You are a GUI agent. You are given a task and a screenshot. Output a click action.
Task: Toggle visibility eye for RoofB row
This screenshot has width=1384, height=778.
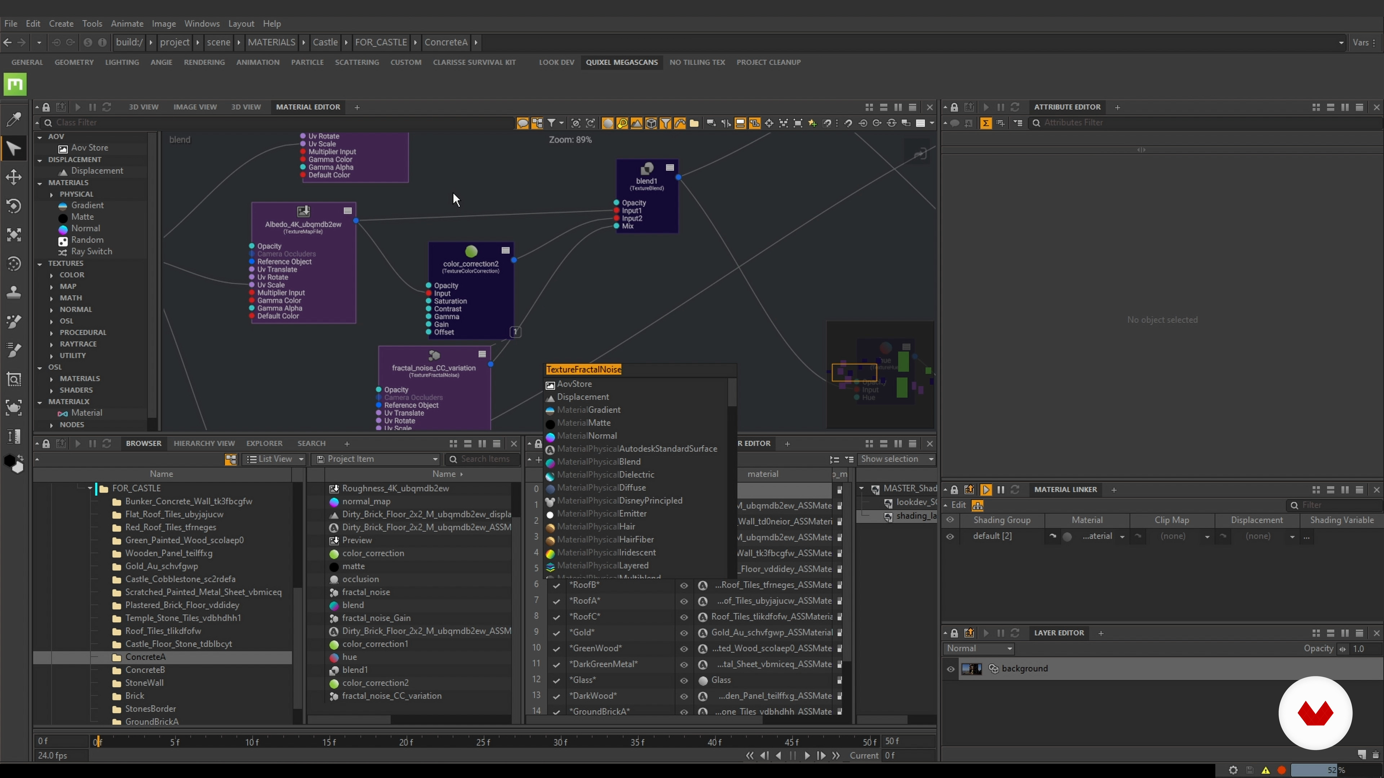[684, 585]
